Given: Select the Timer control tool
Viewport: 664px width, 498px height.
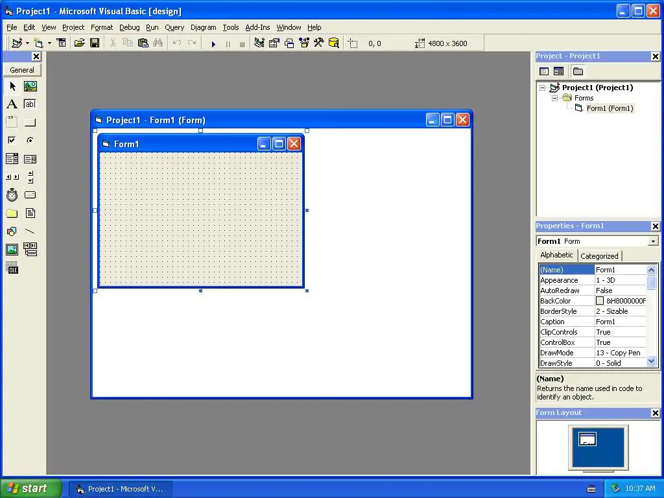Looking at the screenshot, I should pos(12,195).
